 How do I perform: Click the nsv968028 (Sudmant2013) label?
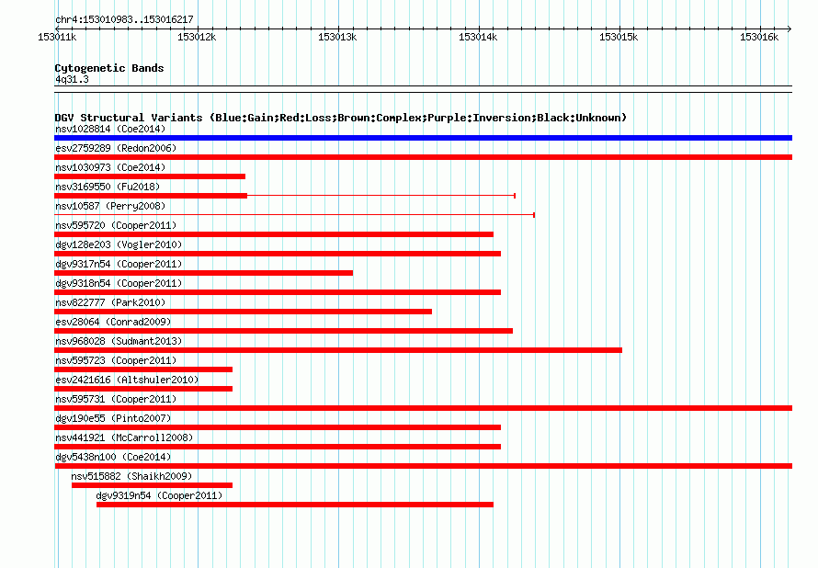(119, 341)
